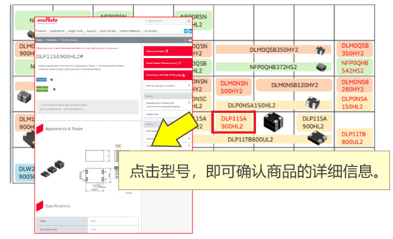
Task: Select the red-outlined DLP11SA 900HL2 part number
Action: pos(232,122)
